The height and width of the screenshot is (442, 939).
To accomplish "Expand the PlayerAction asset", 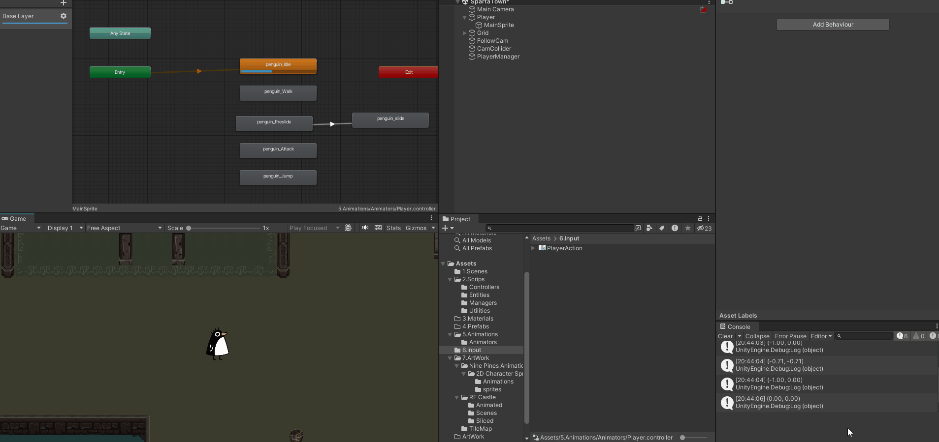I will [533, 248].
